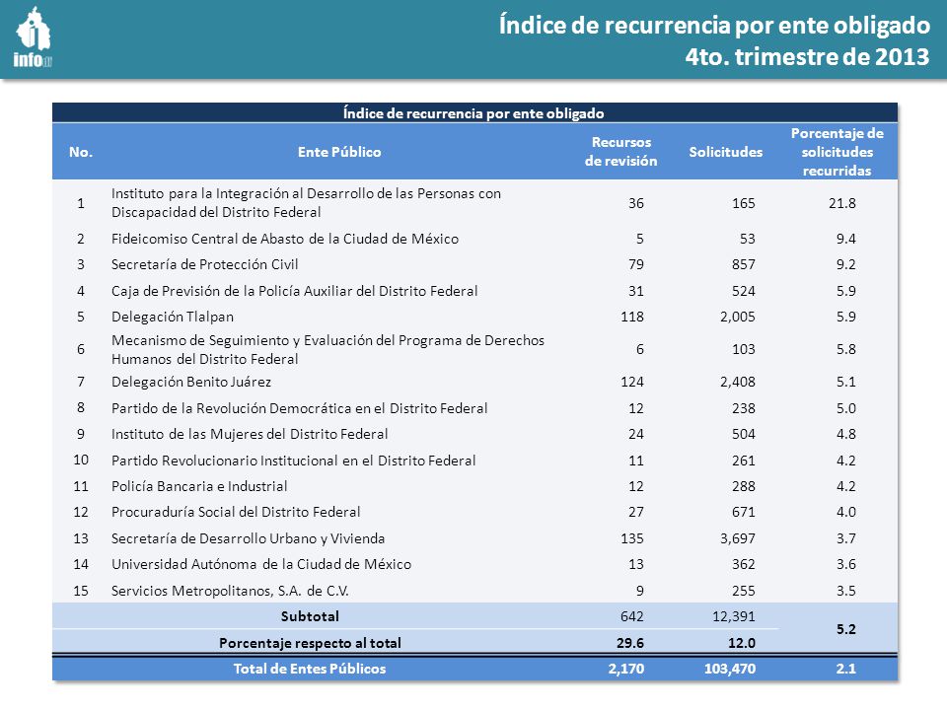
Task: Click 'Procuraduría Social del Distrito Federal'
Action: (x=236, y=512)
